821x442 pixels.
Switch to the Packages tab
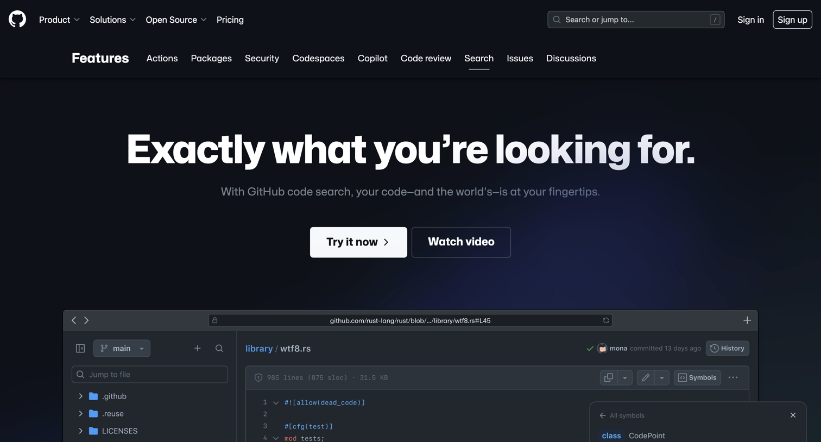pyautogui.click(x=211, y=58)
